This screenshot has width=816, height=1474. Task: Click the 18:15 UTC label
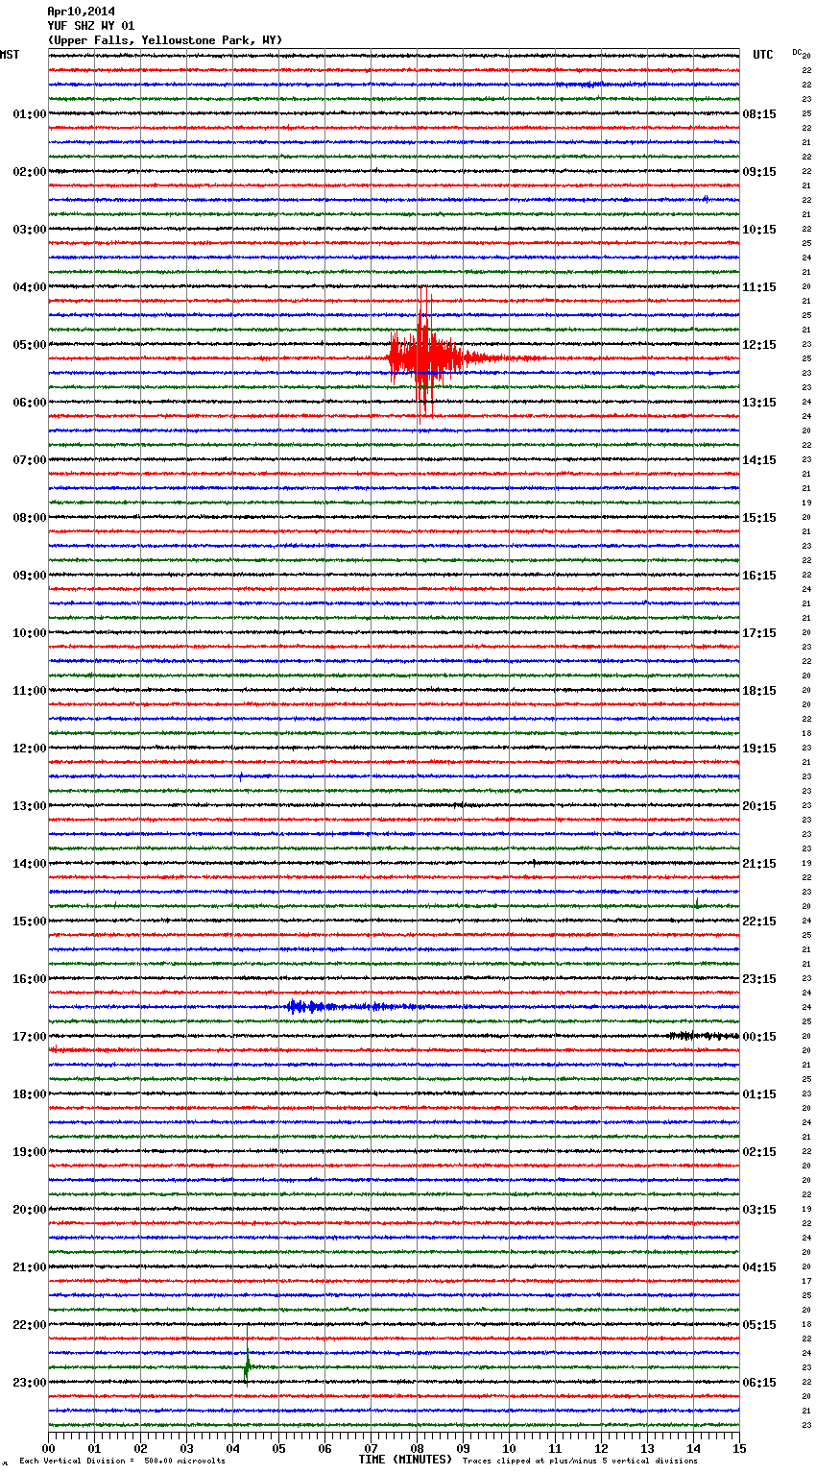click(759, 691)
